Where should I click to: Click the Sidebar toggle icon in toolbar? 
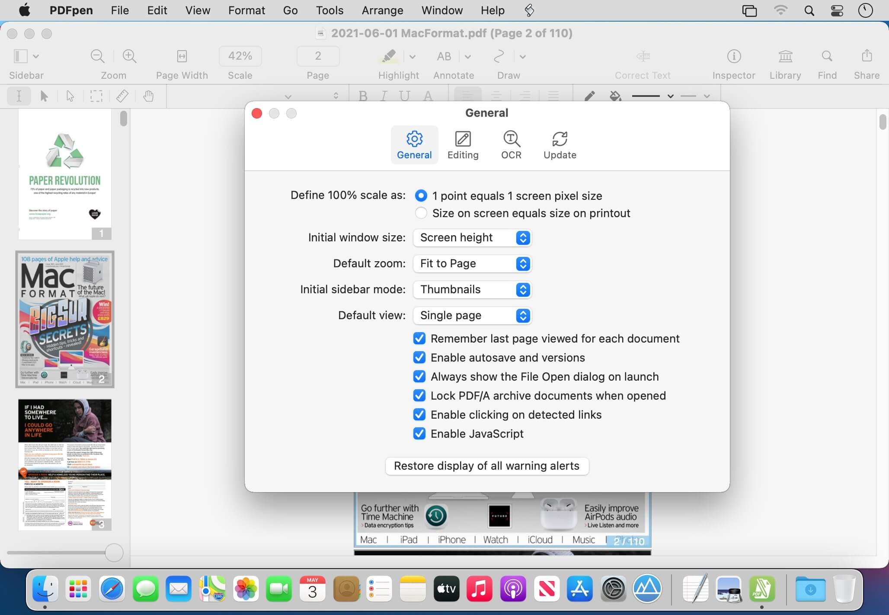click(20, 56)
